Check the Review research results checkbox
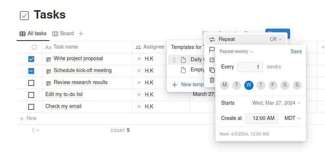325x154 pixels. [31, 83]
